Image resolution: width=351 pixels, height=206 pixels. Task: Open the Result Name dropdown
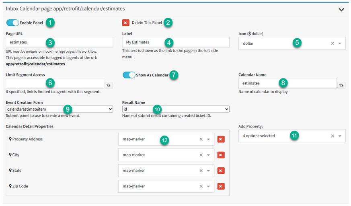pyautogui.click(x=176, y=109)
